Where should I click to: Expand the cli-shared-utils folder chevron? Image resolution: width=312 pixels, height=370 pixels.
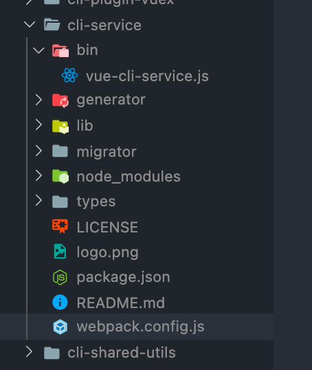[30, 352]
